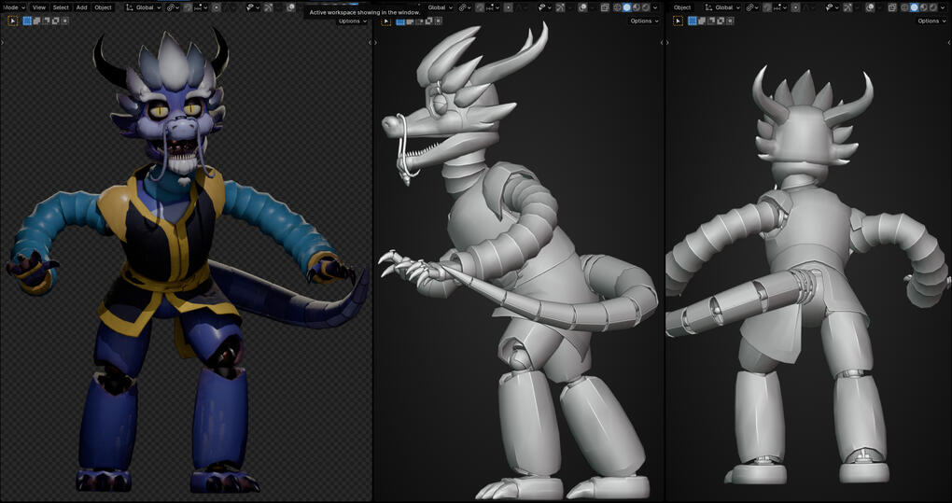The image size is (952, 503).
Task: Switch right viewport to wireframe shading
Action: click(904, 7)
